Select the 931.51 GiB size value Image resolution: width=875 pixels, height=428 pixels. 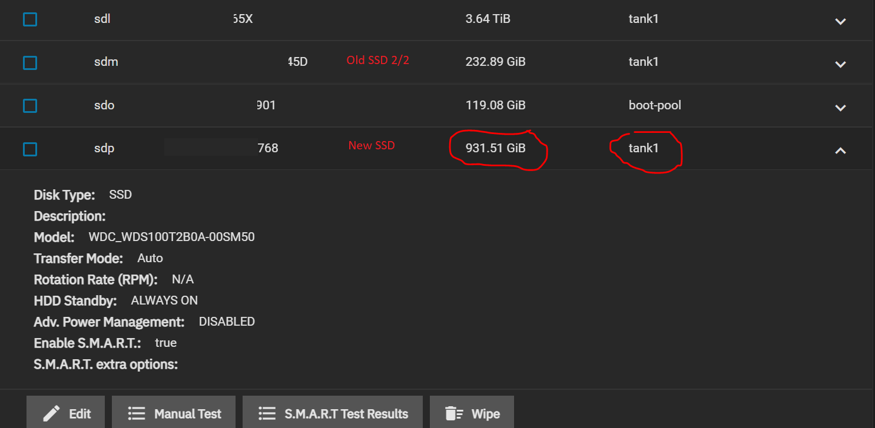coord(496,148)
